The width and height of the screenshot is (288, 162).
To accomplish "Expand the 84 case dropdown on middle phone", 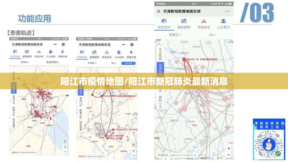I will point(114,63).
